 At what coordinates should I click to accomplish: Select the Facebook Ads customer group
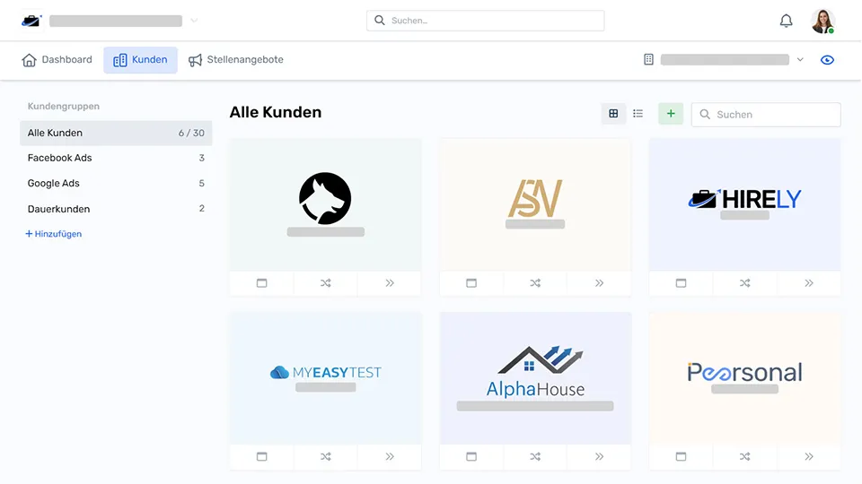click(x=60, y=158)
